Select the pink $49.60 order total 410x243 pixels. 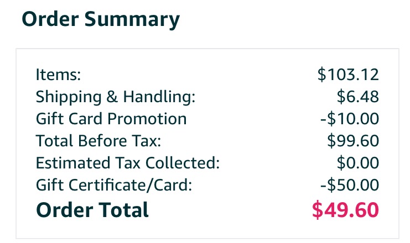click(345, 210)
